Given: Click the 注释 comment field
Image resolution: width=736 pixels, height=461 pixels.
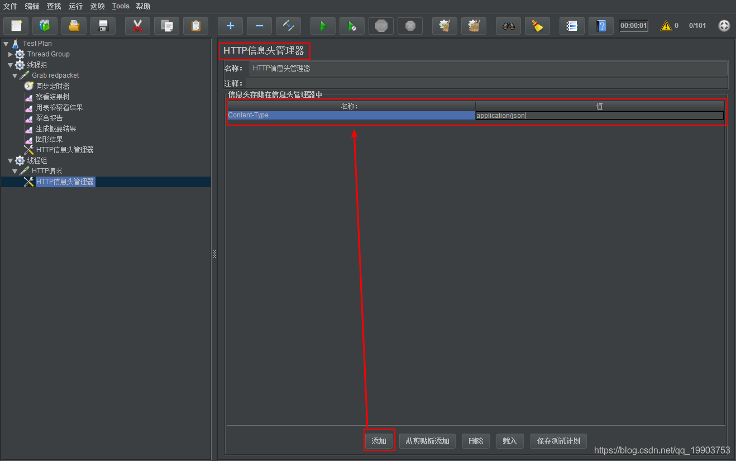Looking at the screenshot, I should (x=488, y=83).
